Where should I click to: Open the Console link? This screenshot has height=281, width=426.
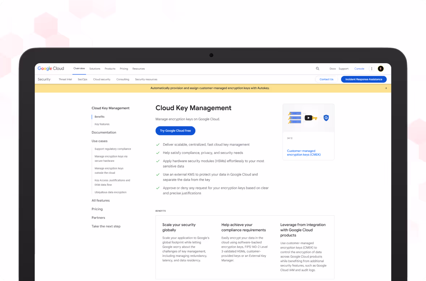(359, 69)
